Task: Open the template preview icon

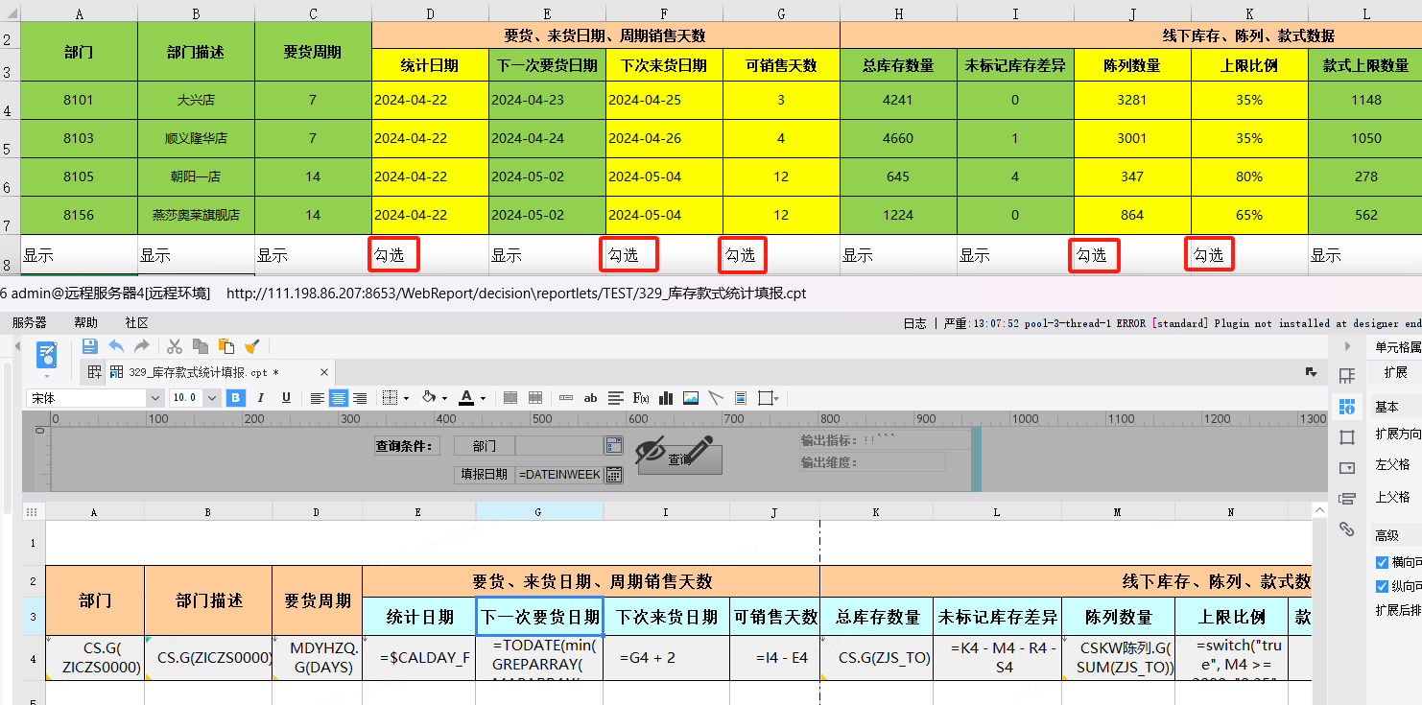Action: [x=46, y=354]
